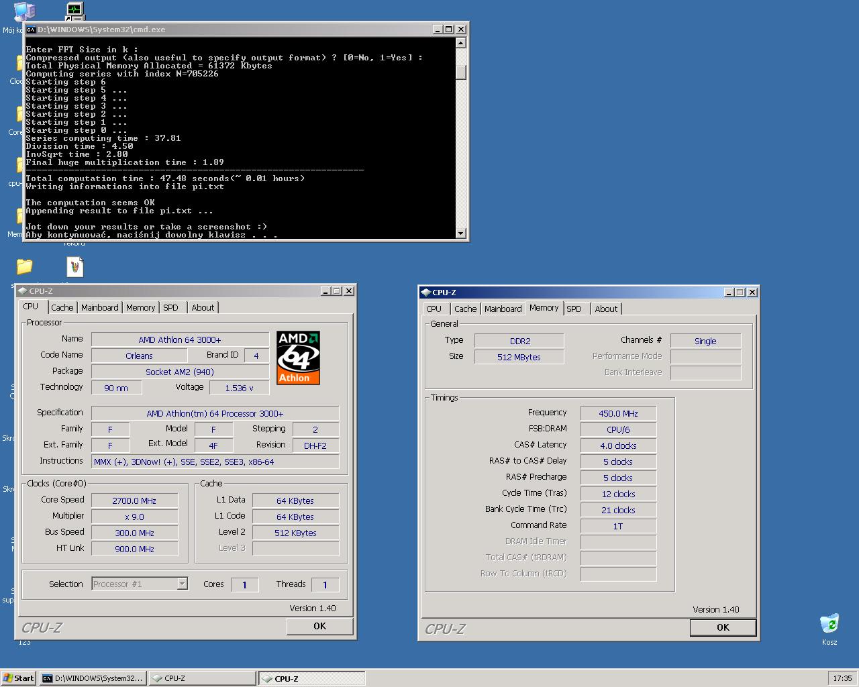Open Mainboard tab in left CPU-Z window
This screenshot has width=859, height=687.
[x=99, y=308]
